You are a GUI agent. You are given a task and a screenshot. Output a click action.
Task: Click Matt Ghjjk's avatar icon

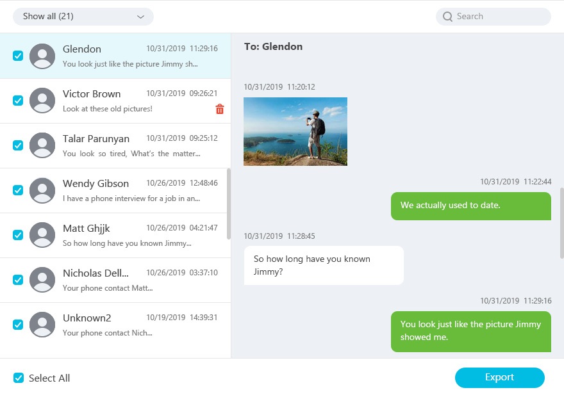(x=42, y=235)
